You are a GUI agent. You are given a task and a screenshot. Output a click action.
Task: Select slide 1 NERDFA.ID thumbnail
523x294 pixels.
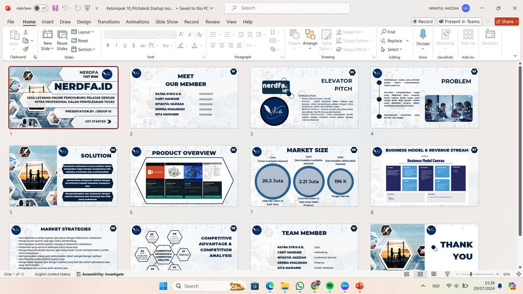tap(63, 97)
